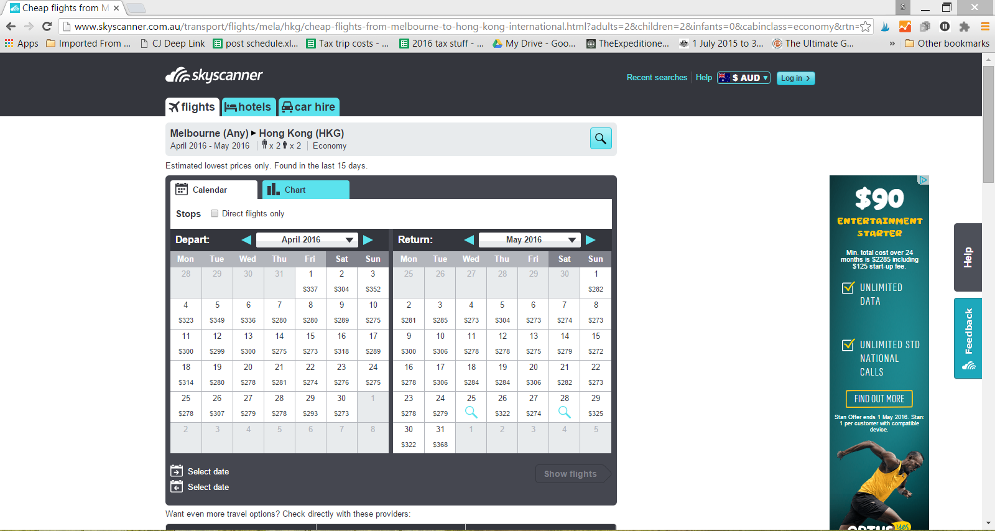Go to previous depart month arrow

pyautogui.click(x=246, y=240)
